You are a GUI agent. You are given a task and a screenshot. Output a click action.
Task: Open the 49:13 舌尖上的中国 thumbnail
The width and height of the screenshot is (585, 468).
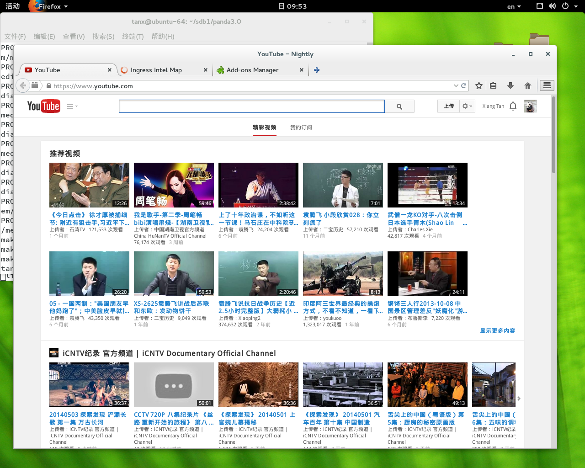click(x=427, y=385)
